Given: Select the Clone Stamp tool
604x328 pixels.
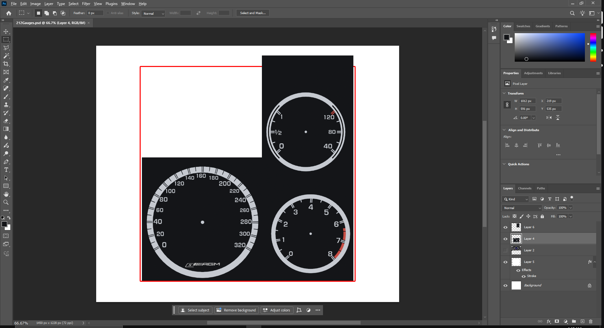Looking at the screenshot, I should (6, 105).
